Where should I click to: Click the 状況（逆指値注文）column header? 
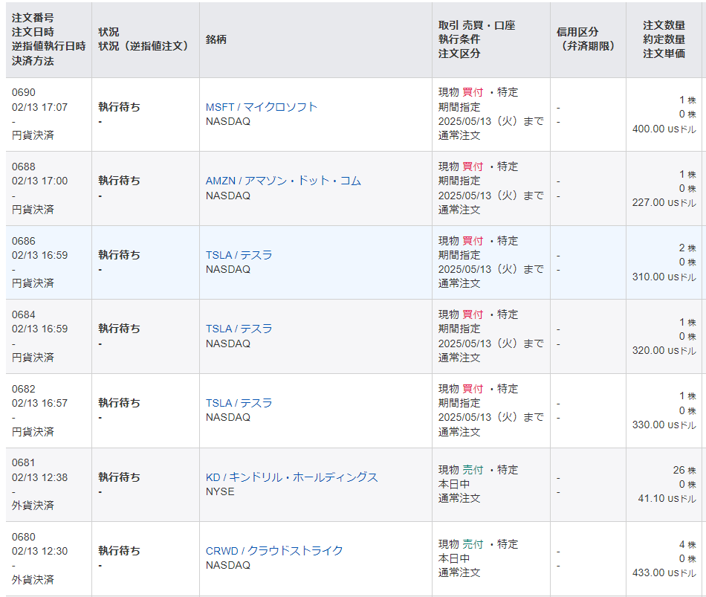pyautogui.click(x=143, y=46)
